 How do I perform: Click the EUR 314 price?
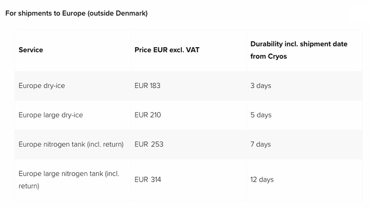[148, 179]
